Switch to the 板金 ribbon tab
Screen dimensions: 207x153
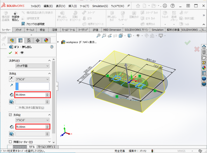pos(42,30)
